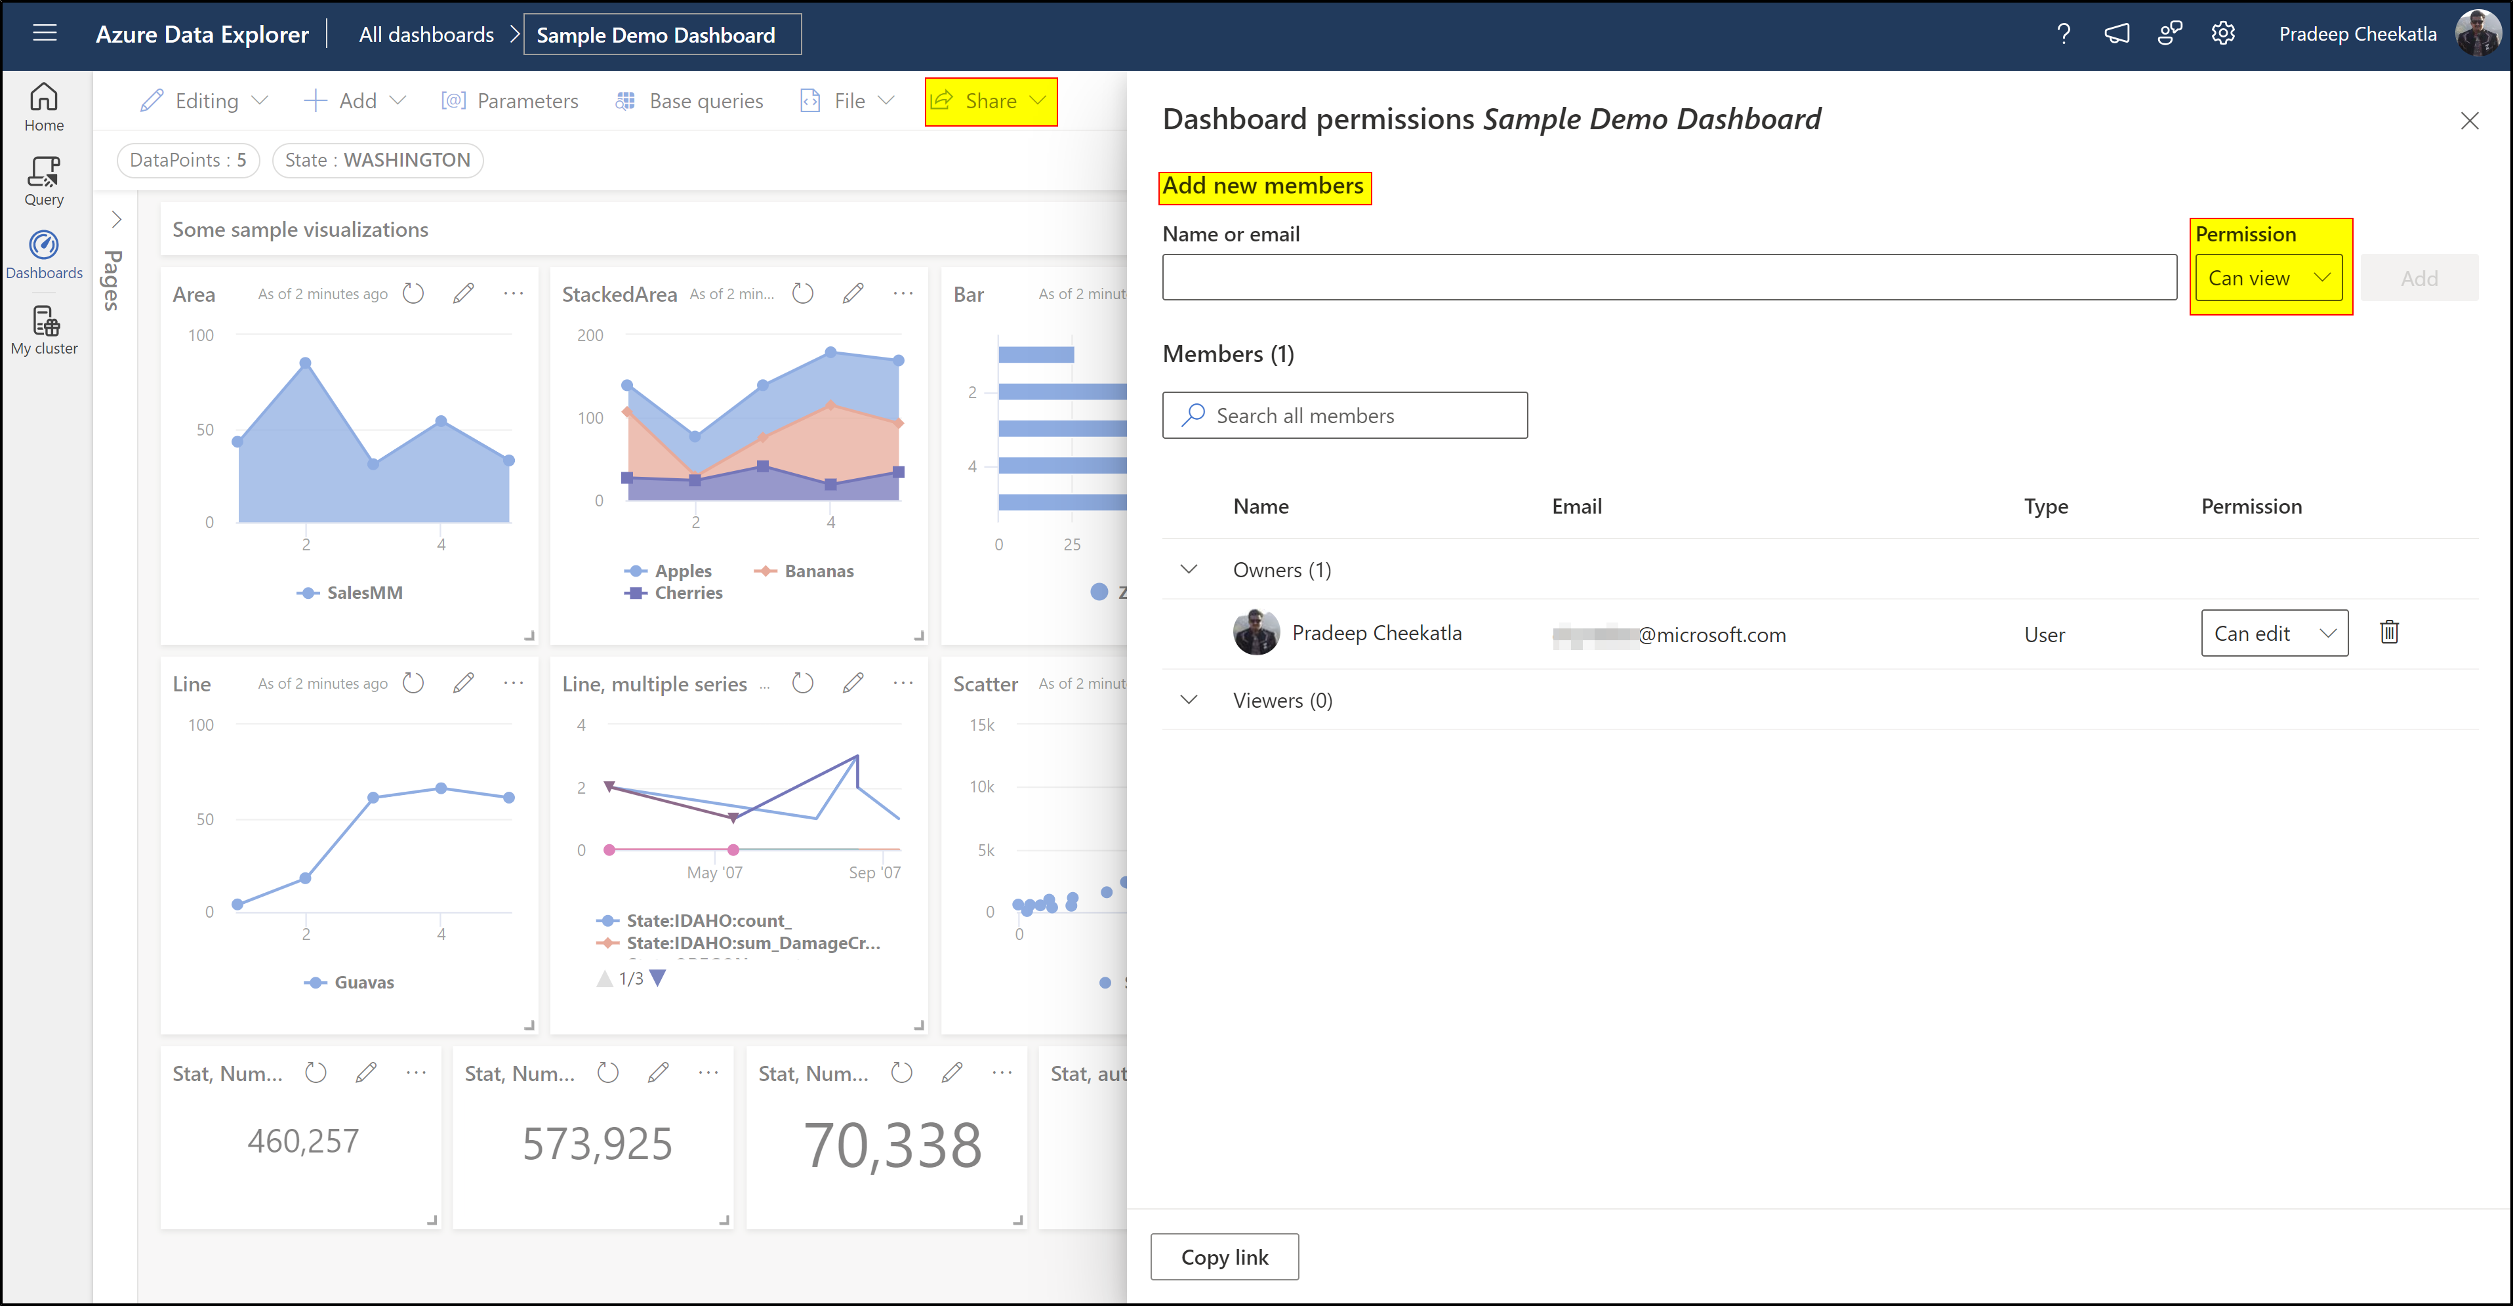
Task: Toggle the Guavas legend series
Action: tap(349, 982)
